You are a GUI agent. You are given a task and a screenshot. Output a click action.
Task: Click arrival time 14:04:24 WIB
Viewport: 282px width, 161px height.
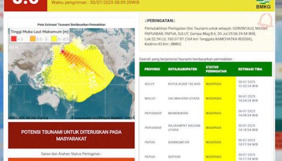[x=248, y=99]
